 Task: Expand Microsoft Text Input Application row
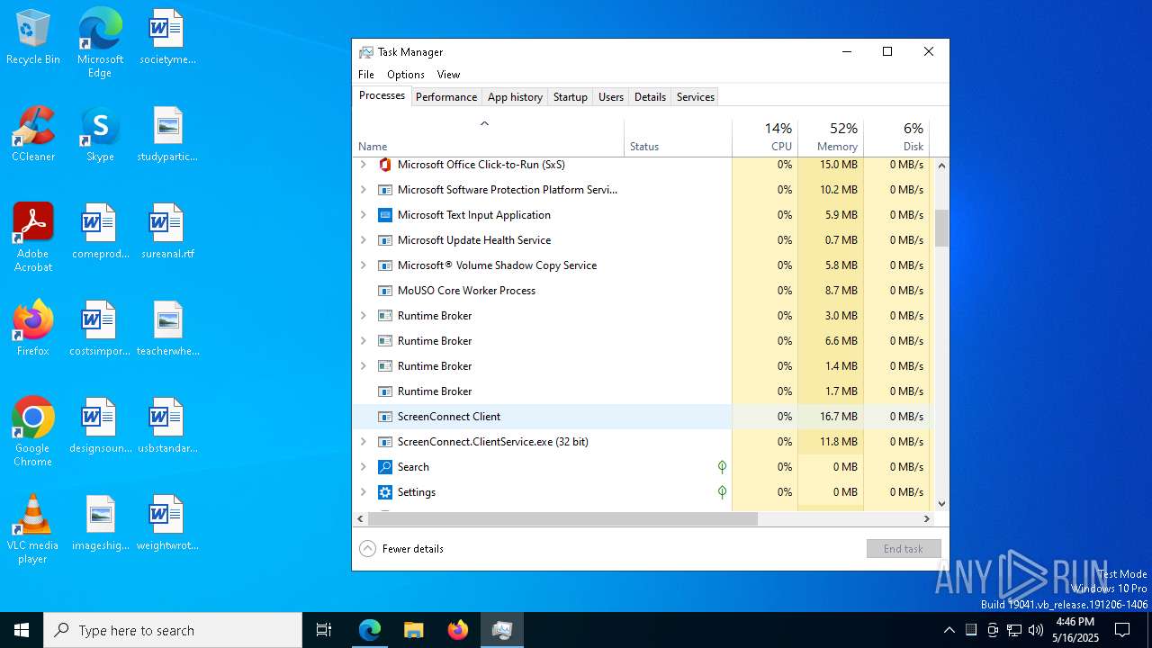tap(364, 215)
